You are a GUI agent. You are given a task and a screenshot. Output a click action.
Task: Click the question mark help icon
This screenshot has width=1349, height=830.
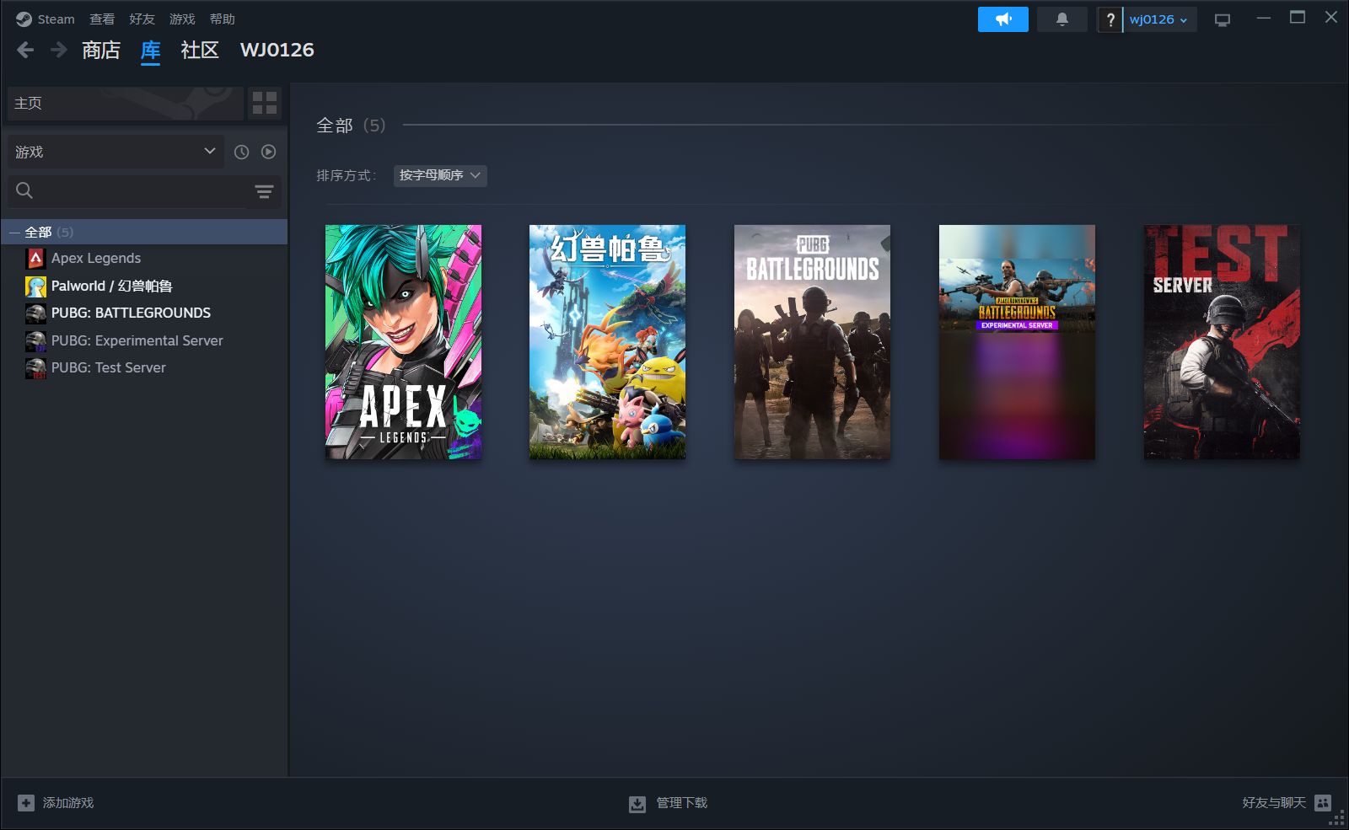pyautogui.click(x=1110, y=19)
